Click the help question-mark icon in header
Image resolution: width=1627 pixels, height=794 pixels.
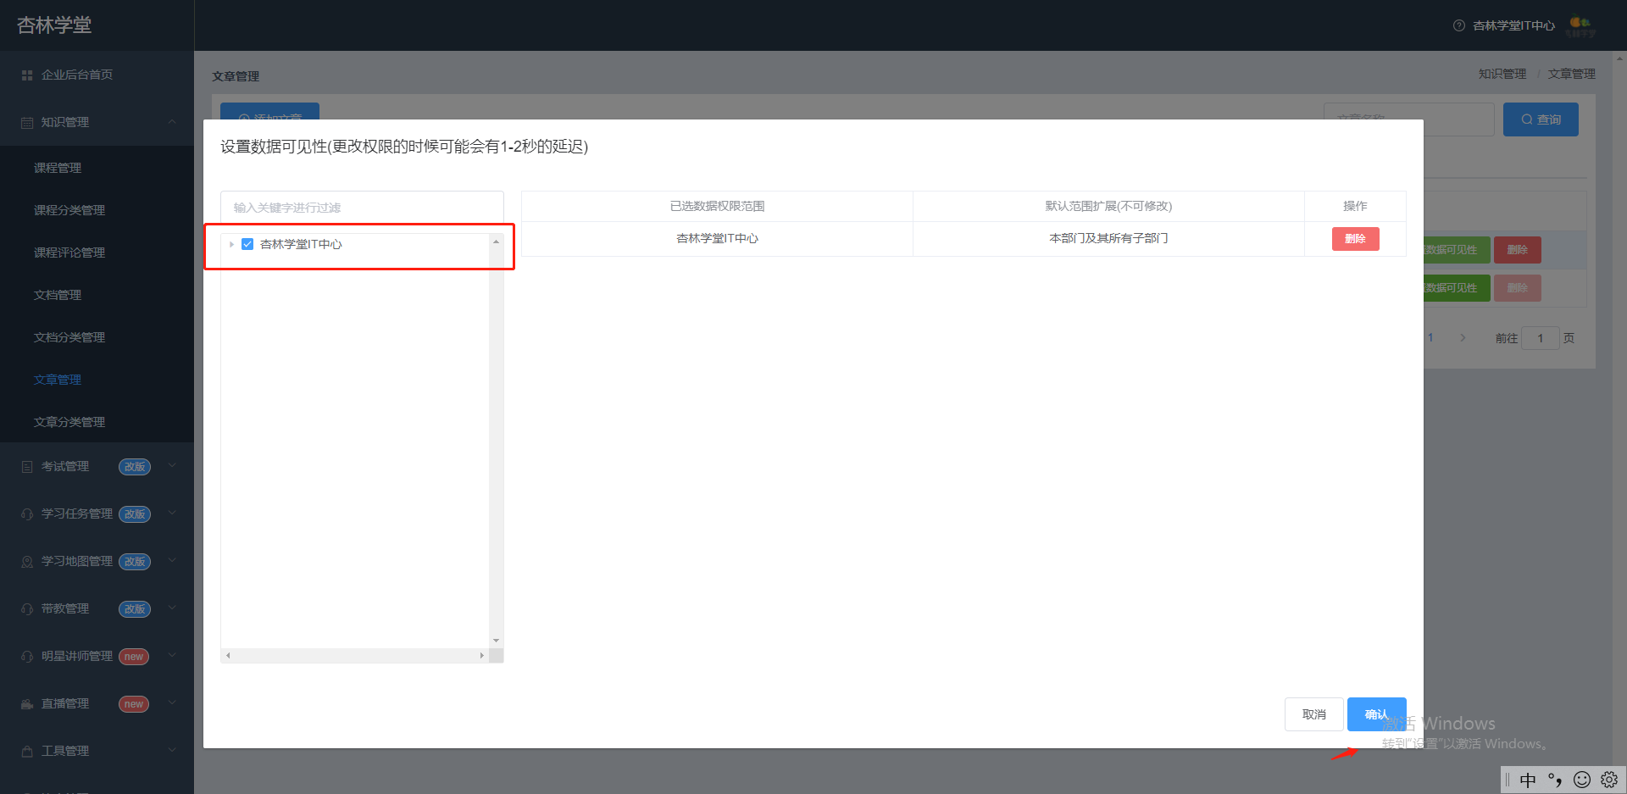1458,25
